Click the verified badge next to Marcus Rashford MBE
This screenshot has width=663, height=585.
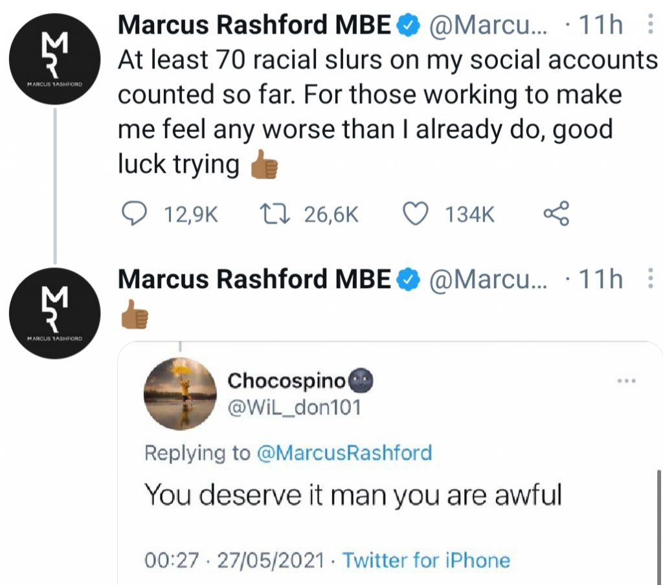[408, 25]
